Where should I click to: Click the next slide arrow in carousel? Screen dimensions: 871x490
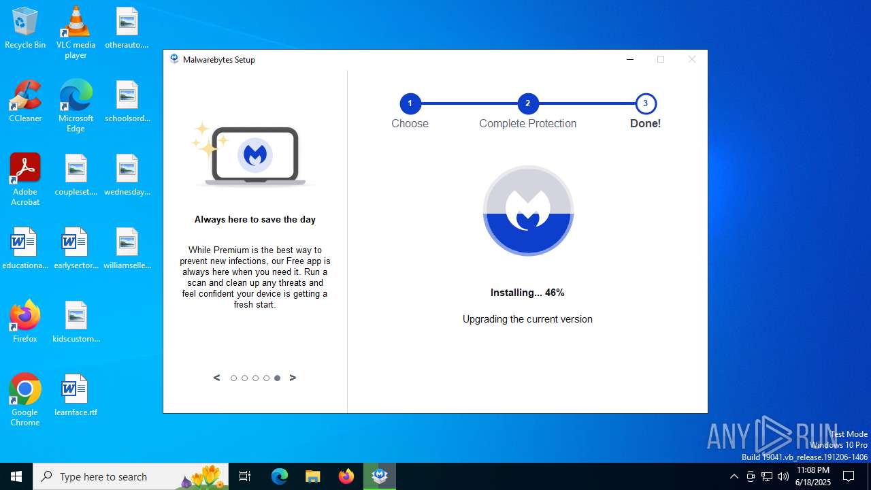[293, 378]
